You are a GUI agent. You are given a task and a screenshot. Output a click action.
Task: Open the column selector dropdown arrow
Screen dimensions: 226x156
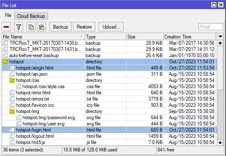(220, 36)
